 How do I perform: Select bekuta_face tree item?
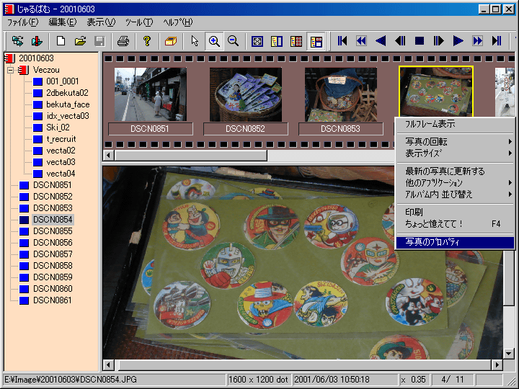point(68,104)
